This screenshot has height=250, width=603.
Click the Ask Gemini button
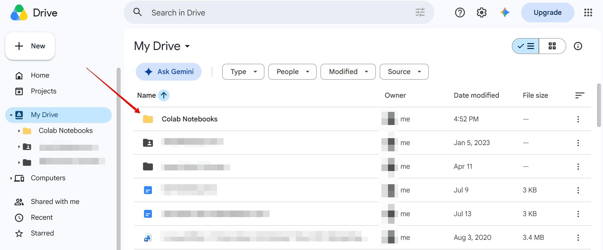coord(169,72)
